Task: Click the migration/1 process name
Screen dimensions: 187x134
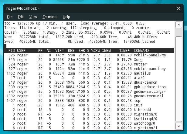Action: pos(145,128)
